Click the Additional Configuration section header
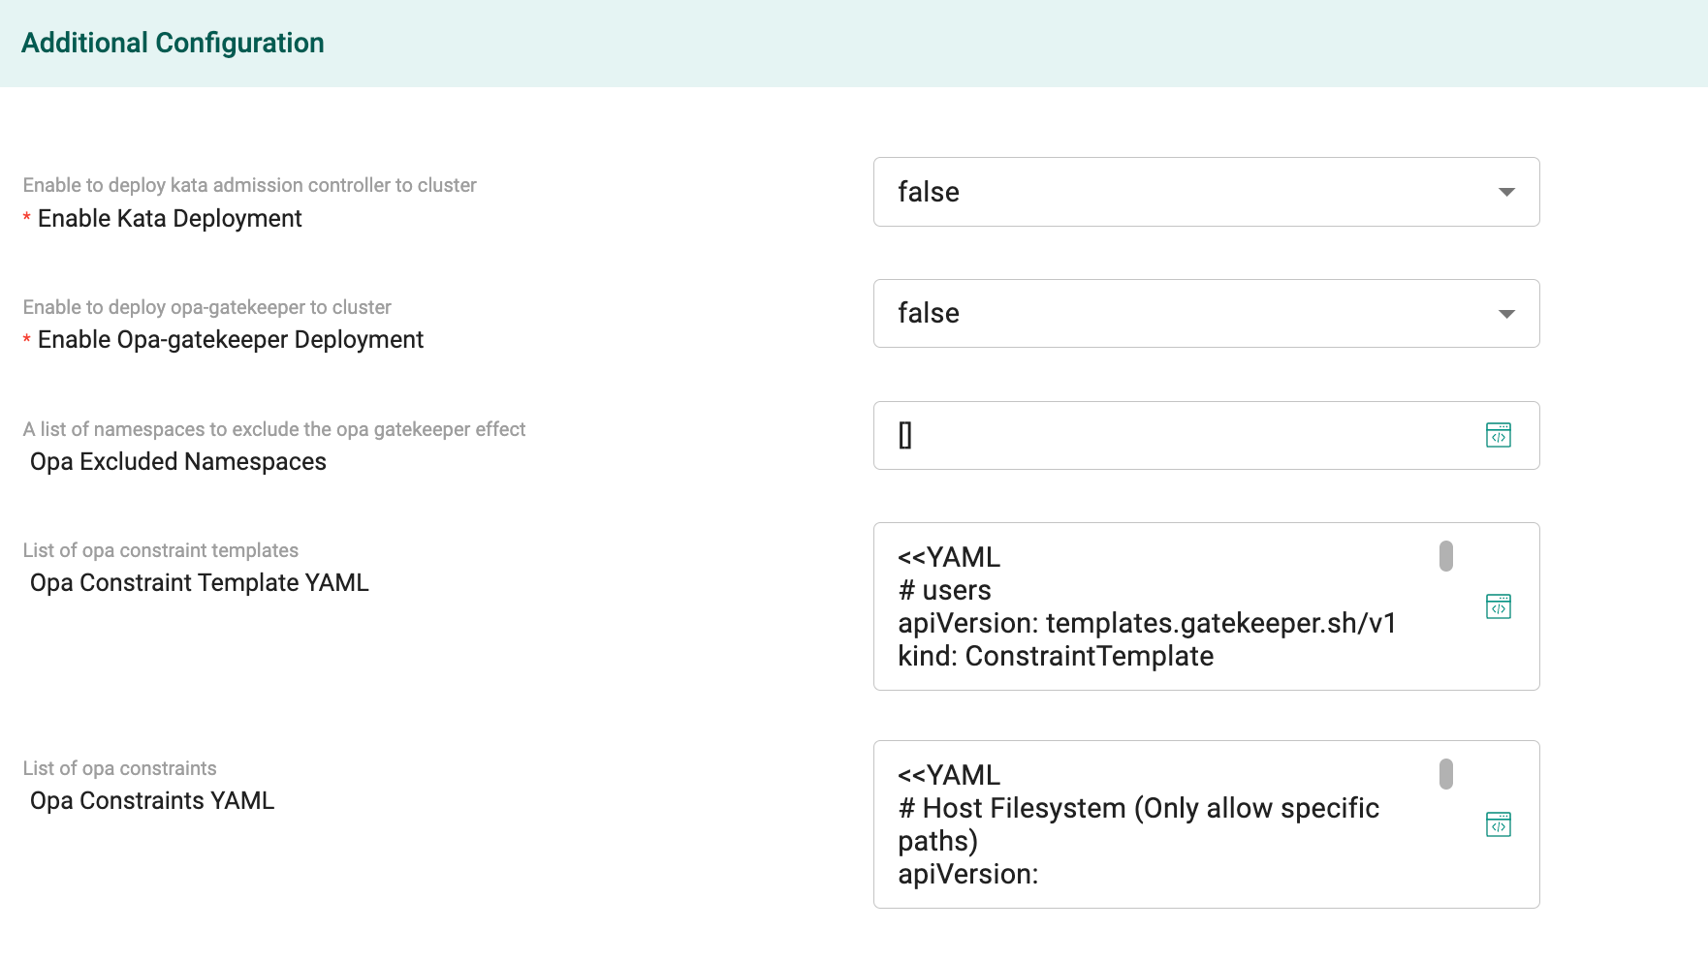This screenshot has width=1708, height=961. click(x=173, y=43)
